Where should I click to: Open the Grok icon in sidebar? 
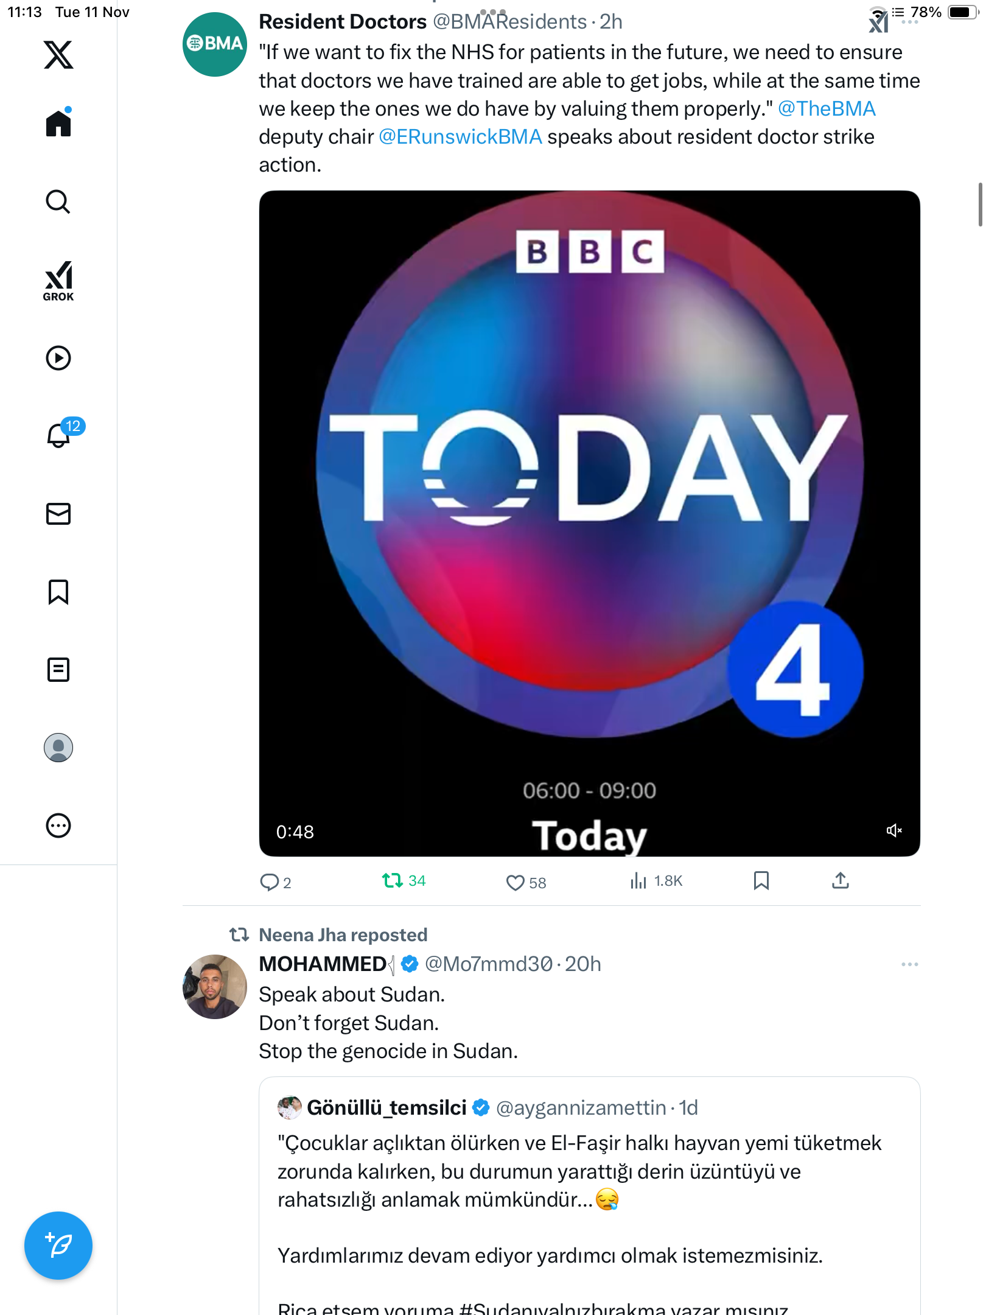pos(58,281)
